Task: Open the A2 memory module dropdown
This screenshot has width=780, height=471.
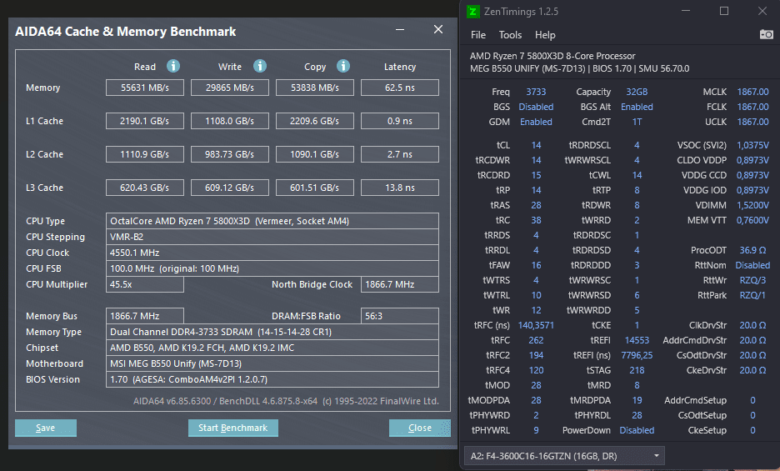Action: [565, 455]
